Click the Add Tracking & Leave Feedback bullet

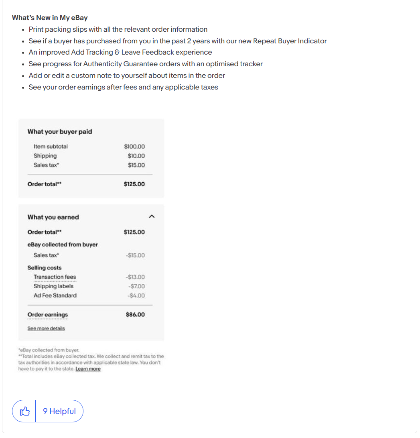pyautogui.click(x=120, y=52)
